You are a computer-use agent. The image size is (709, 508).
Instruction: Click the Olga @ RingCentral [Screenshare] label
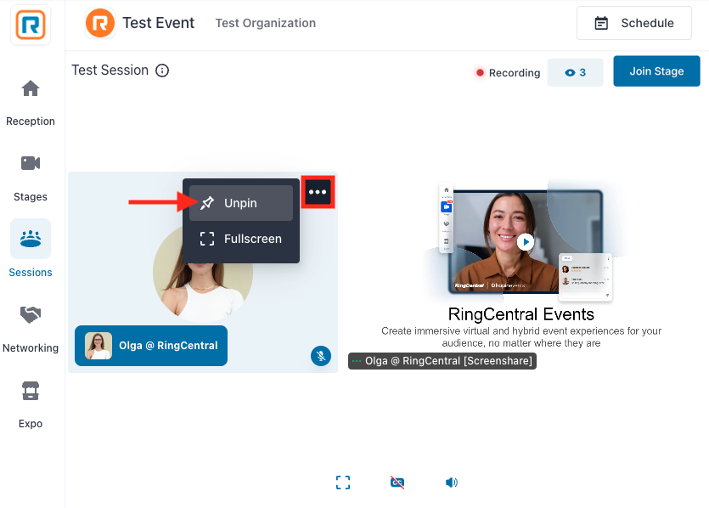click(442, 361)
